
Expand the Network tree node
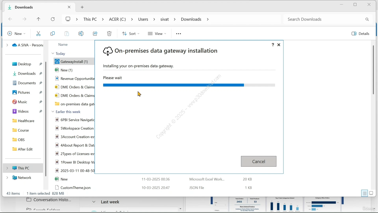(x=7, y=178)
